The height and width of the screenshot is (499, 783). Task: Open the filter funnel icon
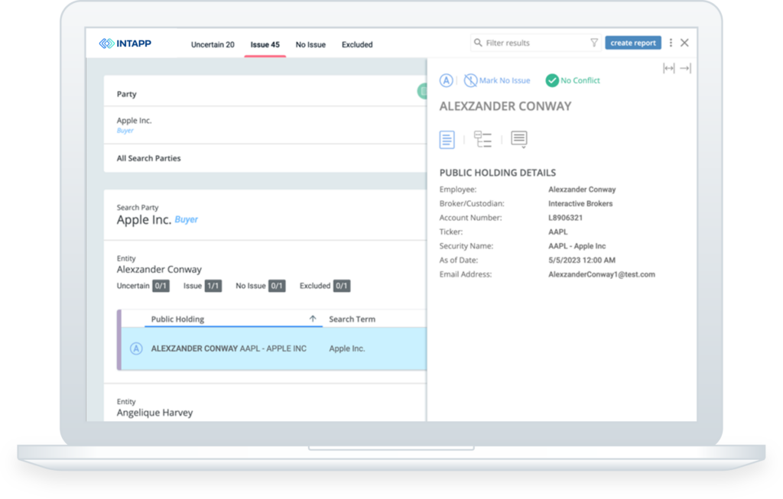pos(593,43)
